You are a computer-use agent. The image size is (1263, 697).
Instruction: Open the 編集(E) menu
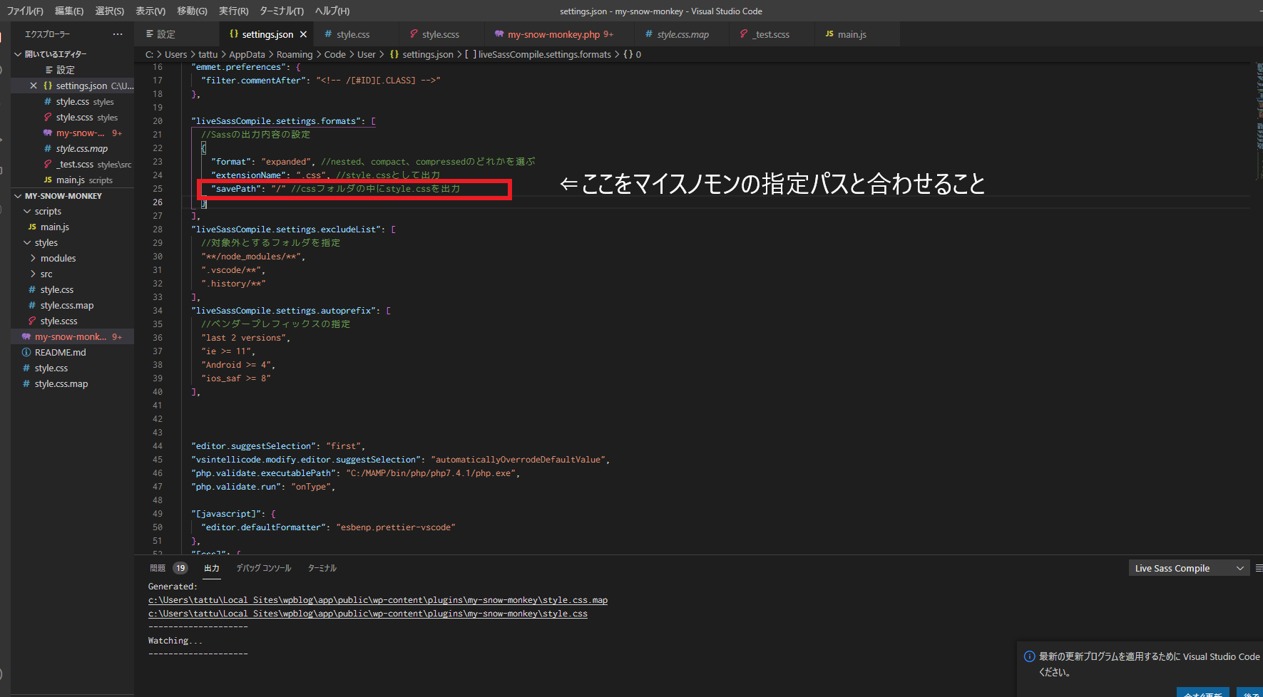point(69,11)
